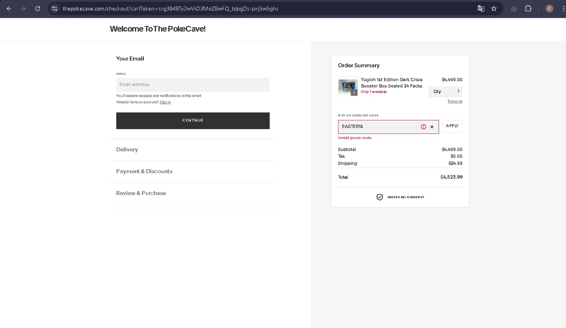Open the browser extensions puzzle icon

528,8
